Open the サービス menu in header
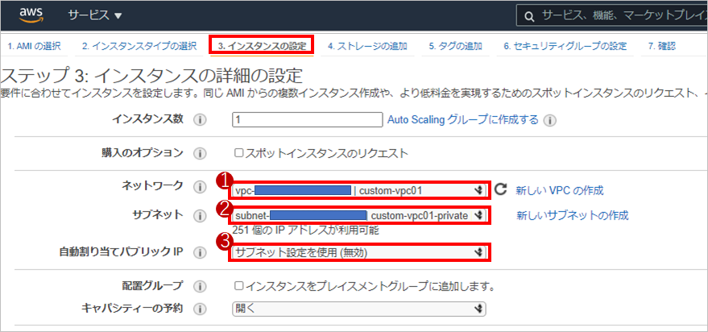This screenshot has width=708, height=332. 94,15
